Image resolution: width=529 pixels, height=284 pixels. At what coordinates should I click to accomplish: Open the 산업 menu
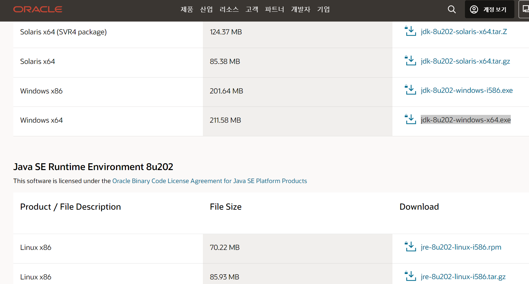click(x=206, y=9)
